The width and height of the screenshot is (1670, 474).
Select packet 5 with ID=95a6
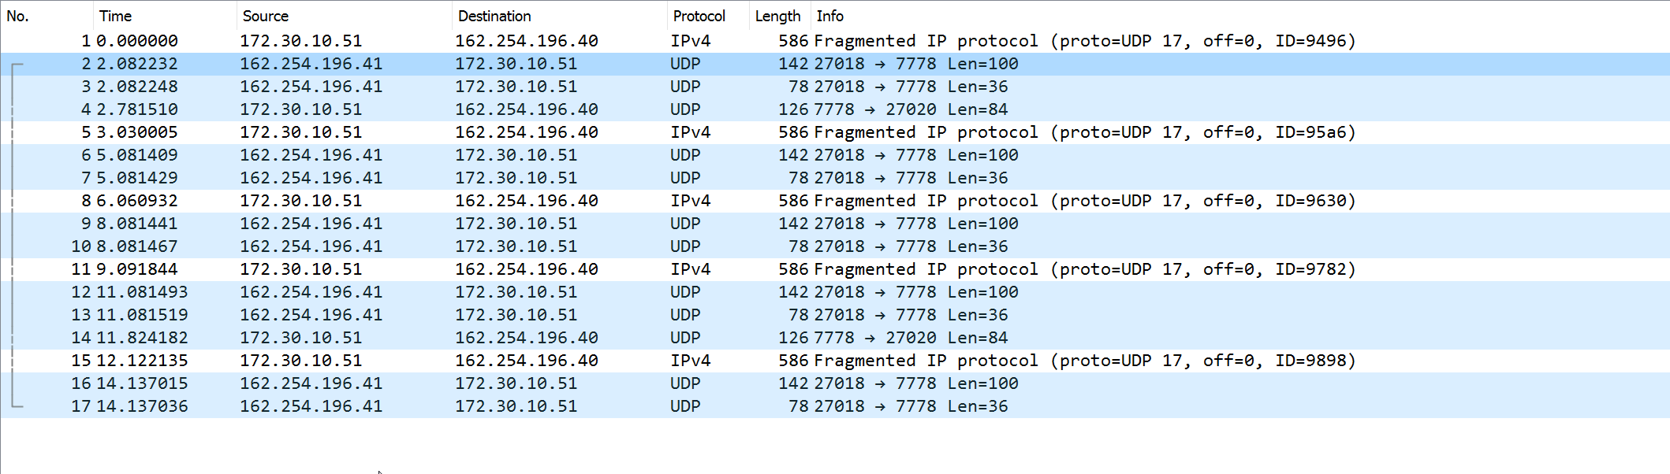tap(835, 132)
